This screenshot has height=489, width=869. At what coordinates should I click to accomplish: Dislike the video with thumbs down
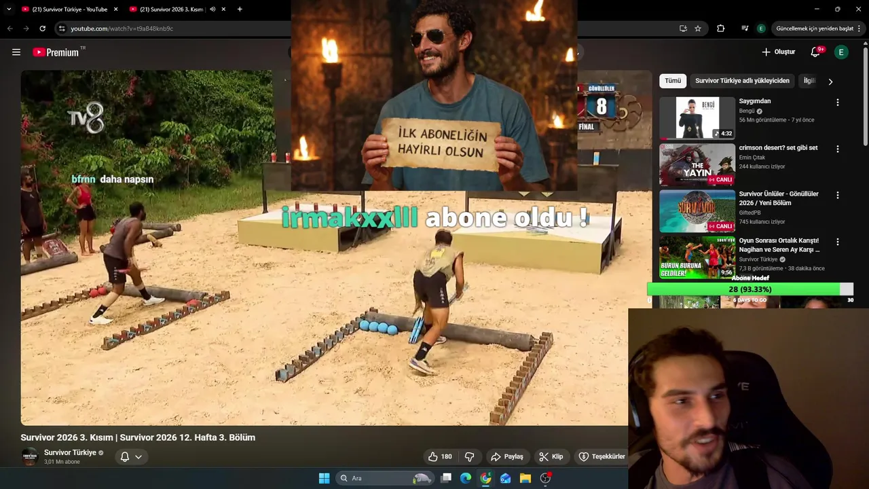[469, 456]
